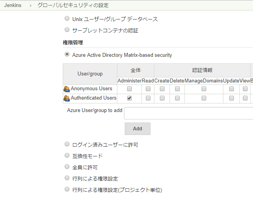The height and width of the screenshot is (198, 253).
Task: Check View for Authenticated Users
Action: click(245, 98)
